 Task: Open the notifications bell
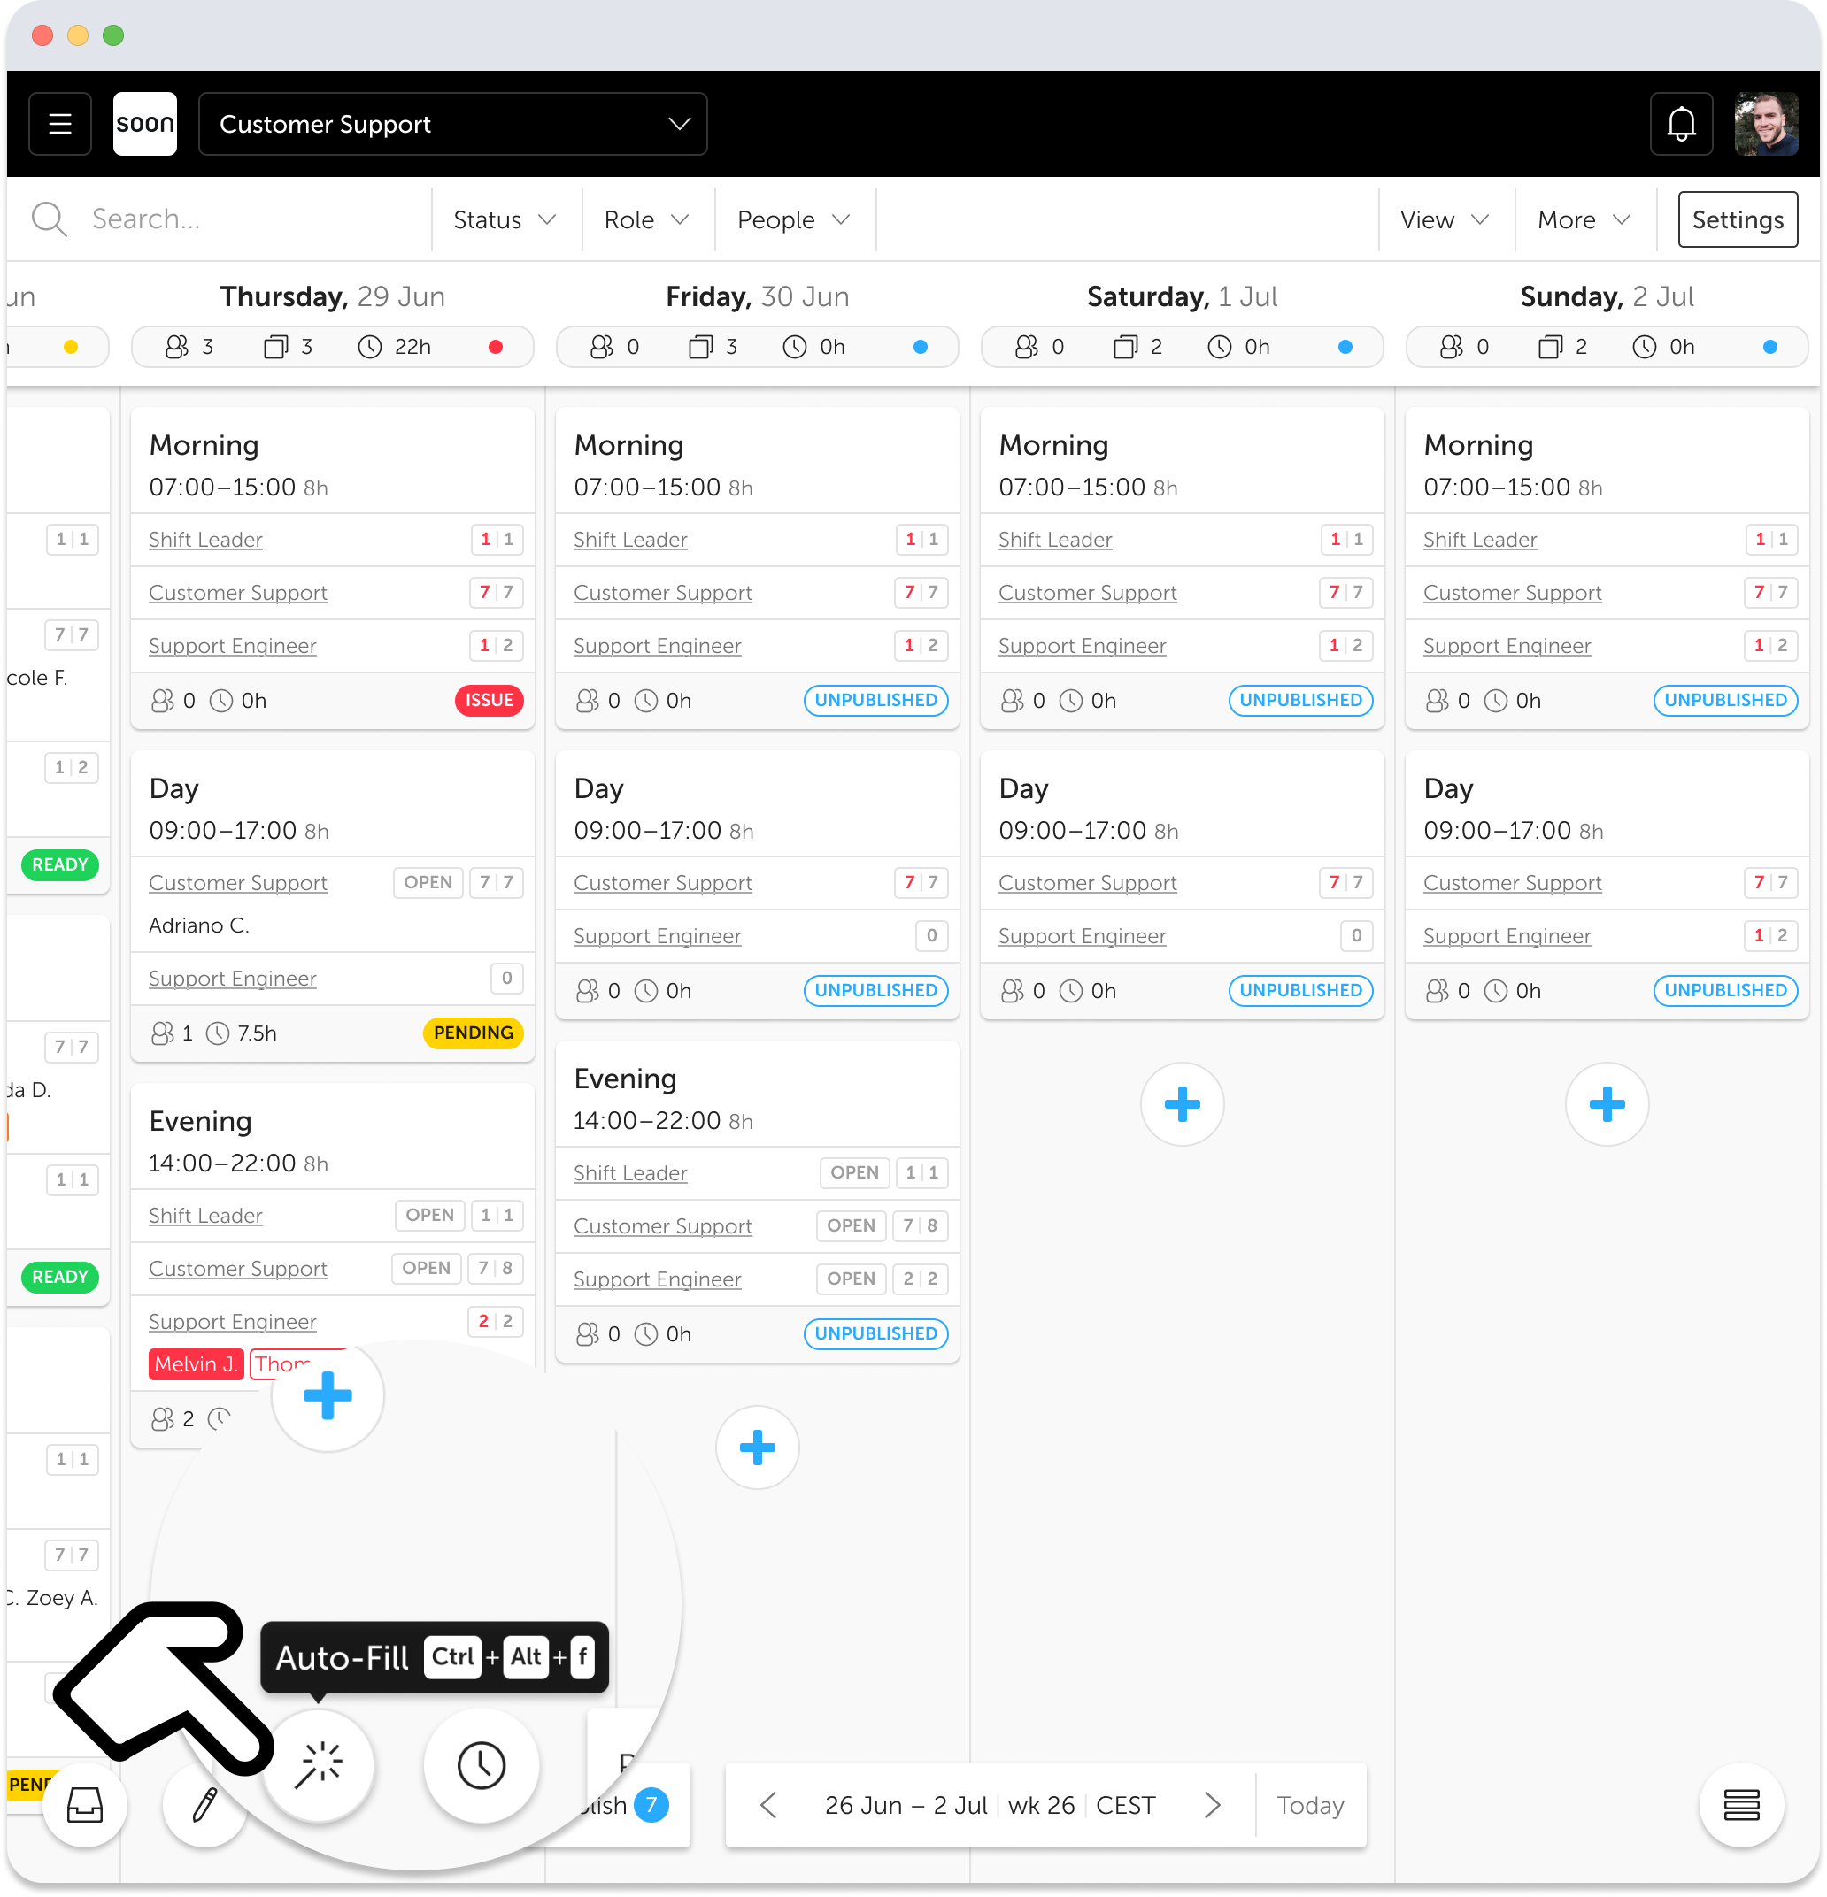tap(1681, 124)
